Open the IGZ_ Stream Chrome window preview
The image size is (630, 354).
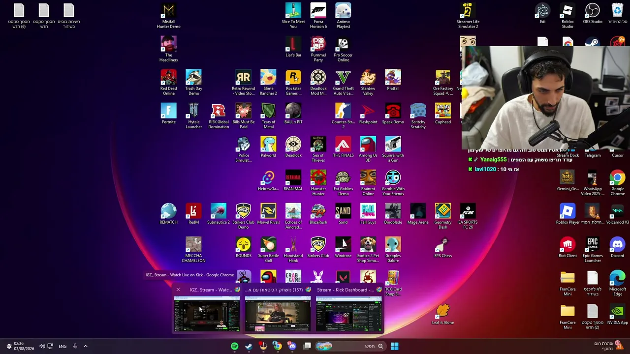click(x=207, y=314)
